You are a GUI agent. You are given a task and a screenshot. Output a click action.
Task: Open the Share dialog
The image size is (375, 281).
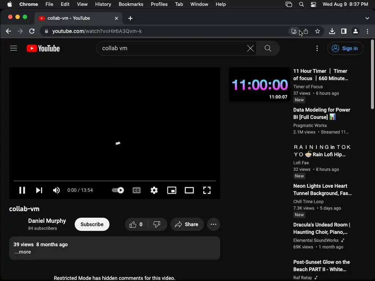point(187,224)
